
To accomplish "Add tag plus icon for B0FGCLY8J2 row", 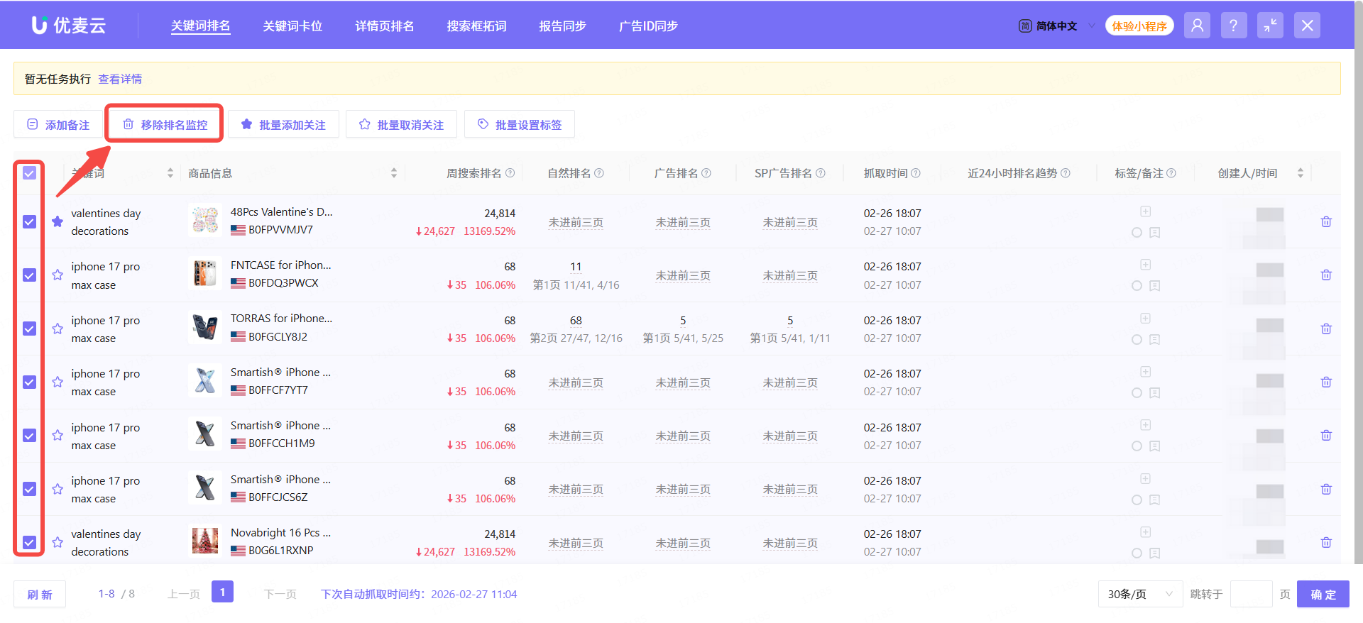I will point(1145,319).
